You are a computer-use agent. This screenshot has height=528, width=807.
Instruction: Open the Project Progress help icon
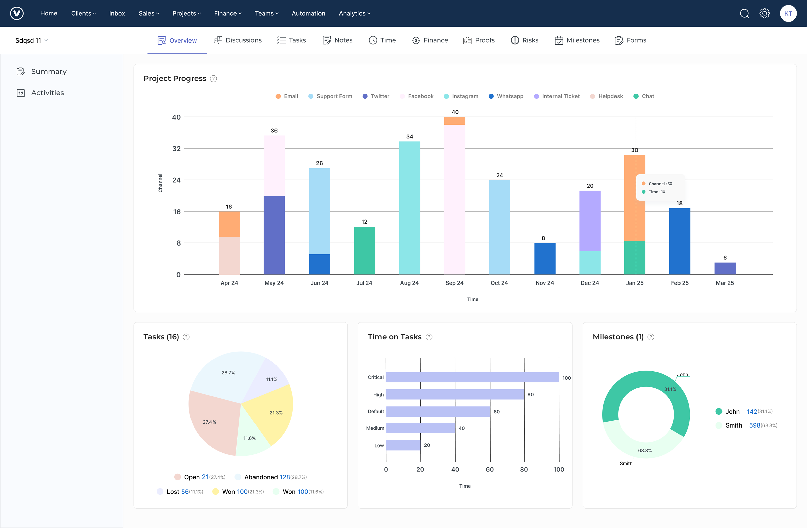[x=213, y=78]
